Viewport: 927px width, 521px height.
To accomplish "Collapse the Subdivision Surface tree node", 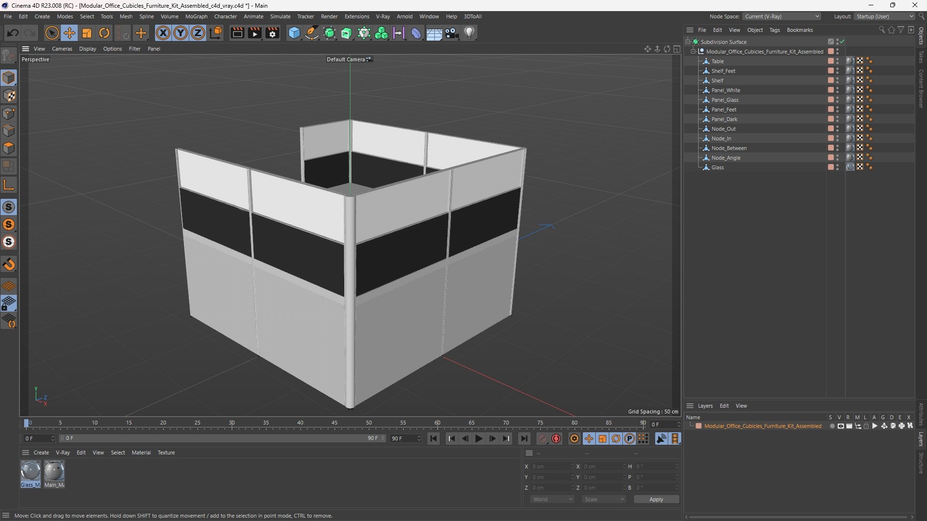I will pos(688,42).
